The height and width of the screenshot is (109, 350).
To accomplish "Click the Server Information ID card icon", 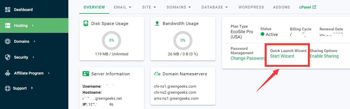I will [x=86, y=74].
